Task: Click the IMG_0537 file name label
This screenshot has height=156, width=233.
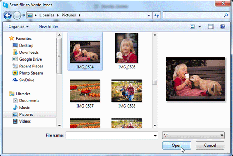Action: click(x=85, y=106)
